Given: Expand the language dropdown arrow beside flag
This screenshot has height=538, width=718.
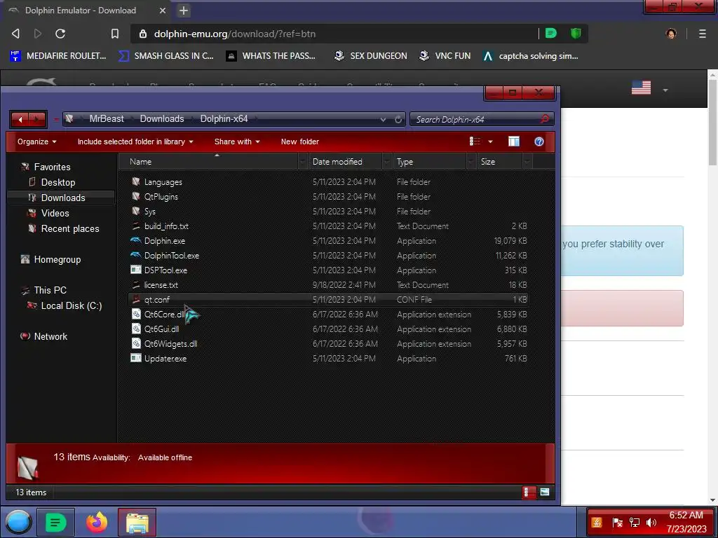Looking at the screenshot, I should click(665, 90).
